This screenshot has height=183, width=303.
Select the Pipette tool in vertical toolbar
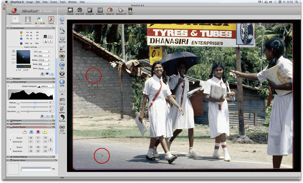click(x=62, y=48)
